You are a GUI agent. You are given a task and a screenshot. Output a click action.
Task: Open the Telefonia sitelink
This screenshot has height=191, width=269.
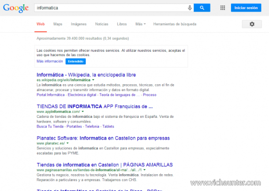coord(92,127)
